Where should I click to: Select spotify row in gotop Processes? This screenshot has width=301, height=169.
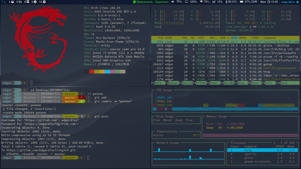[250, 154]
